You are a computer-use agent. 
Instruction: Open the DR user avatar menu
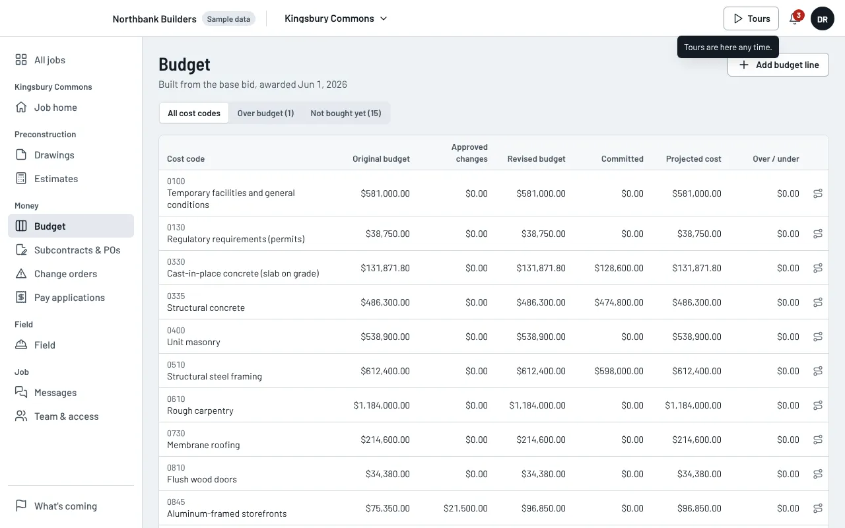(x=823, y=19)
